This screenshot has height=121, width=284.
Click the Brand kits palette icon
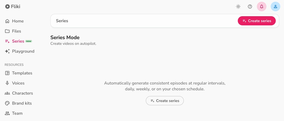(x=7, y=103)
